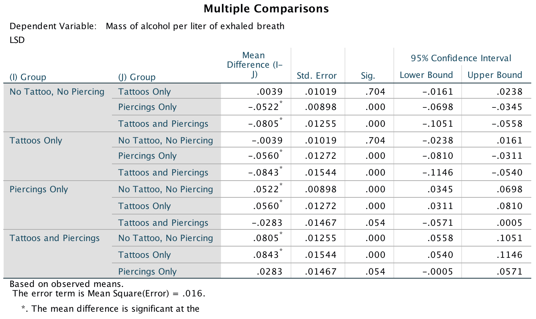Click the Tattoos Only (I) Group row label

click(36, 141)
